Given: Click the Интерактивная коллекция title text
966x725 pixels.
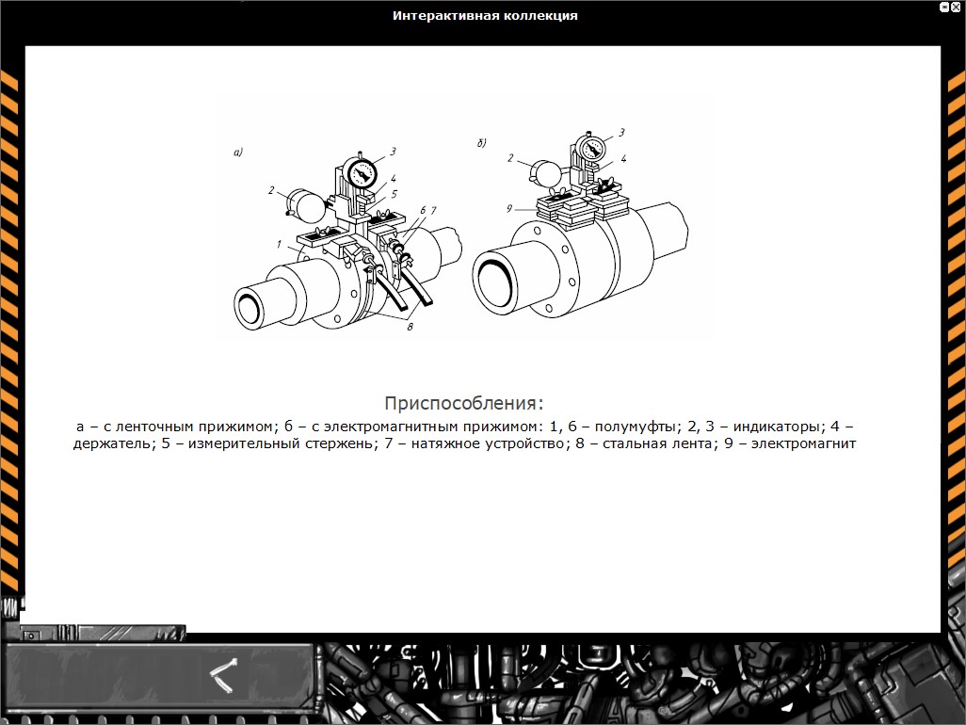Looking at the screenshot, I should click(485, 15).
